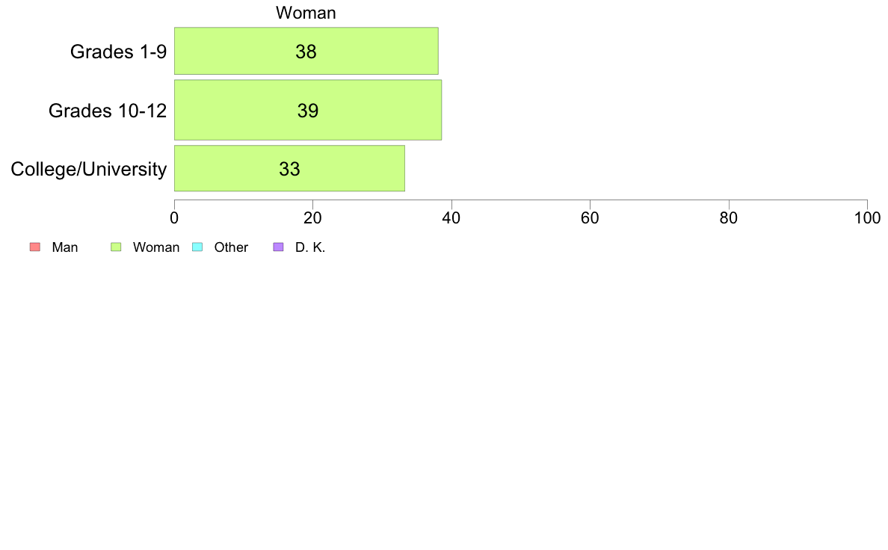Click the 60 tick on the x-axis
Image resolution: width=888 pixels, height=550 pixels.
[x=590, y=218]
